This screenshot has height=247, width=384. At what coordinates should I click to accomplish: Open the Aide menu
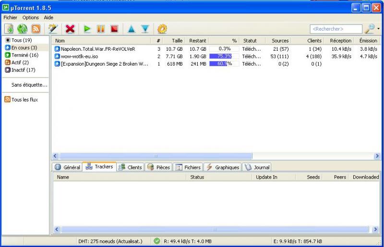tap(48, 18)
